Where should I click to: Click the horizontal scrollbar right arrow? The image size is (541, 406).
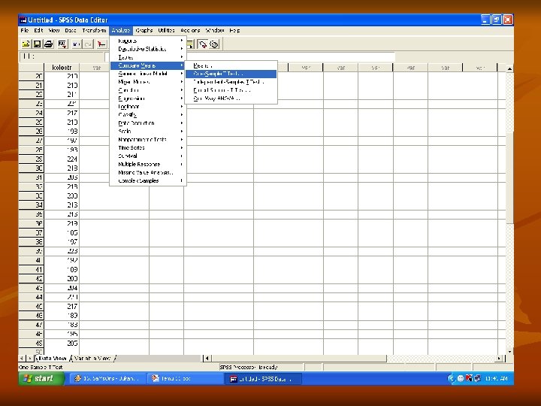[x=499, y=359]
